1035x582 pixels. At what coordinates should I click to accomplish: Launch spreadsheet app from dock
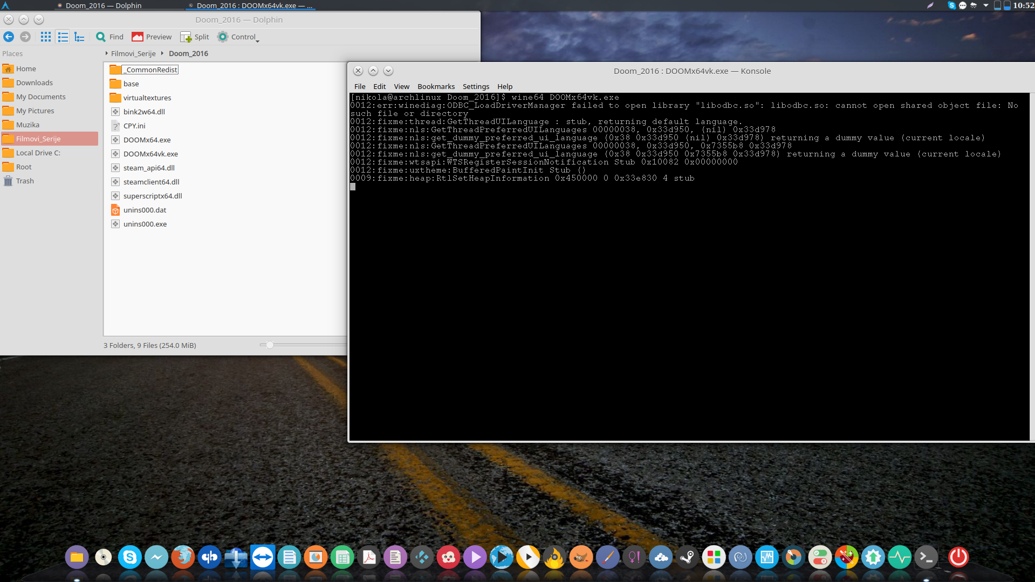coord(342,557)
